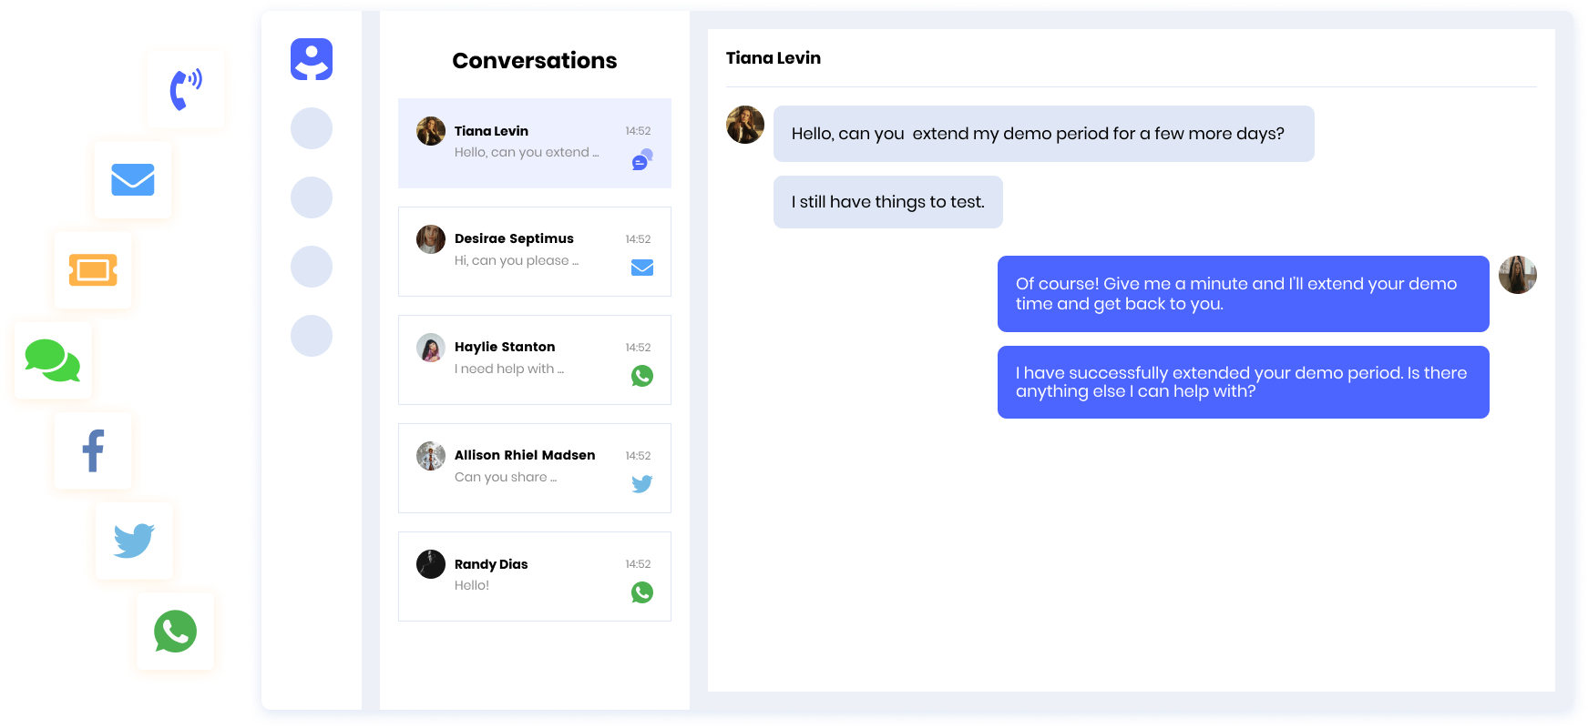
Task: Click the phone call channel icon
Action: tap(186, 89)
